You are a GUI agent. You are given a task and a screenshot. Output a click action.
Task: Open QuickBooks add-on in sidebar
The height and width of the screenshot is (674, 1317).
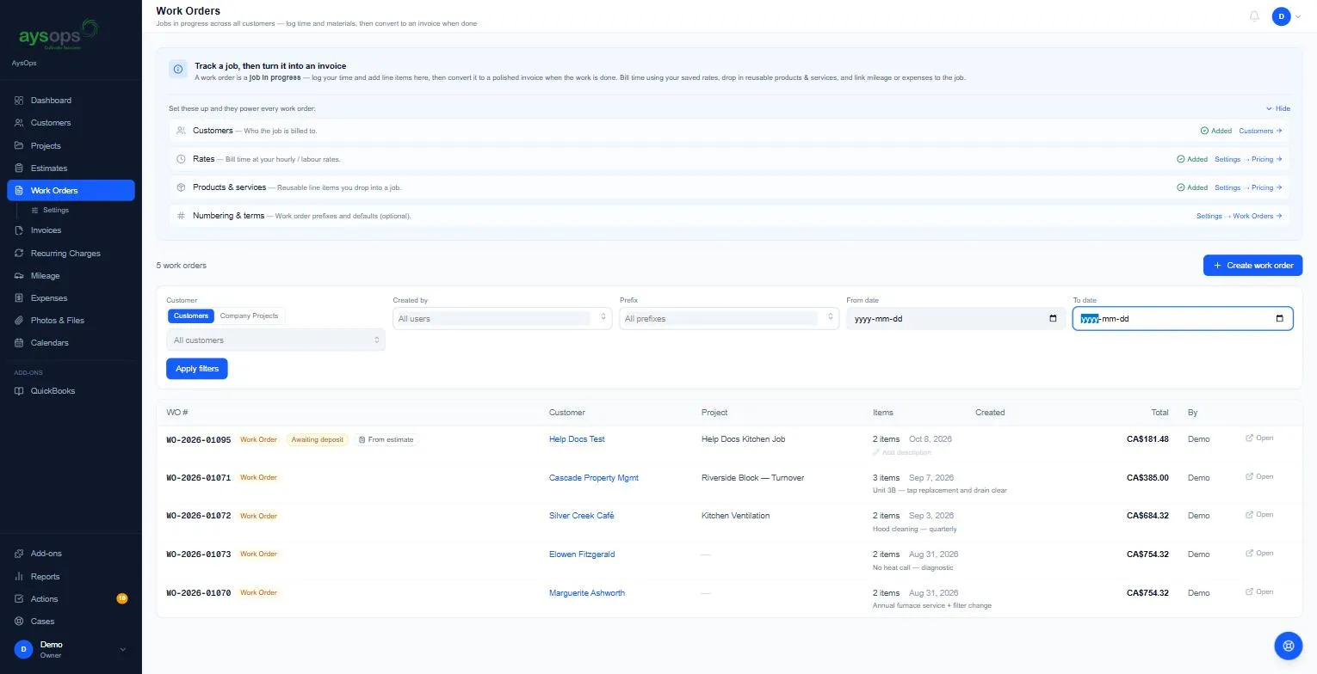(x=71, y=391)
